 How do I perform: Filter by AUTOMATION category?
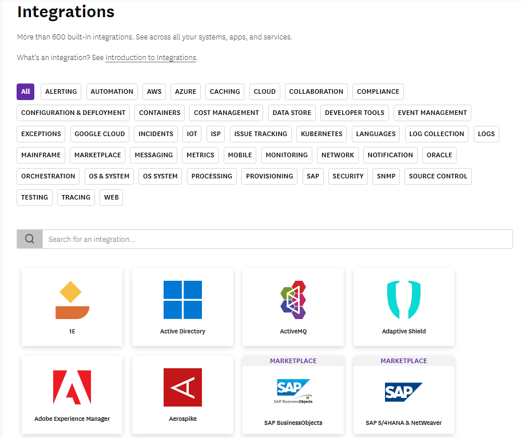pos(112,91)
